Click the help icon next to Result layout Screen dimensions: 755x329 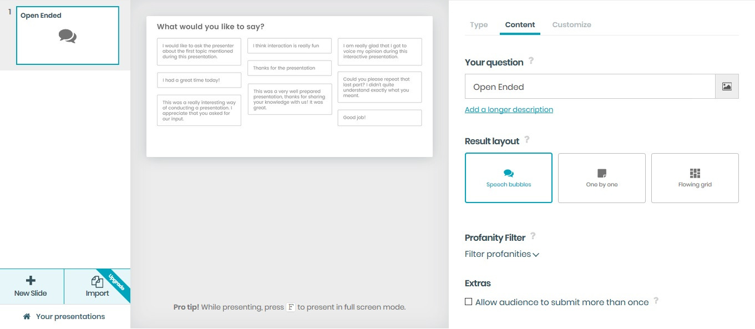tap(527, 140)
